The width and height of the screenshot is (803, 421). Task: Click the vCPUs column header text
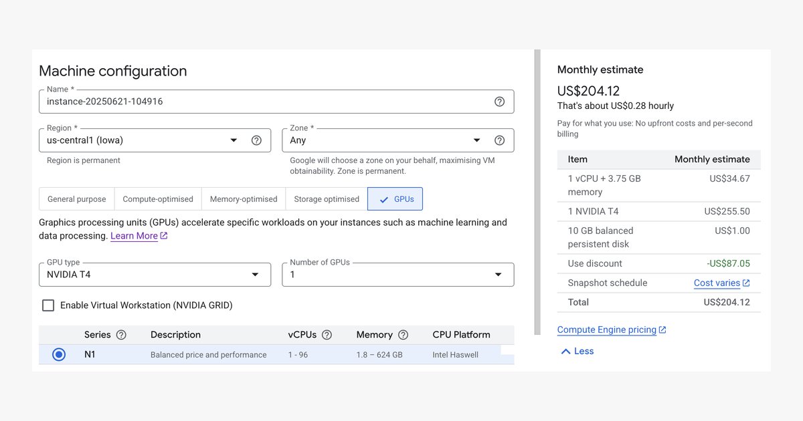302,335
